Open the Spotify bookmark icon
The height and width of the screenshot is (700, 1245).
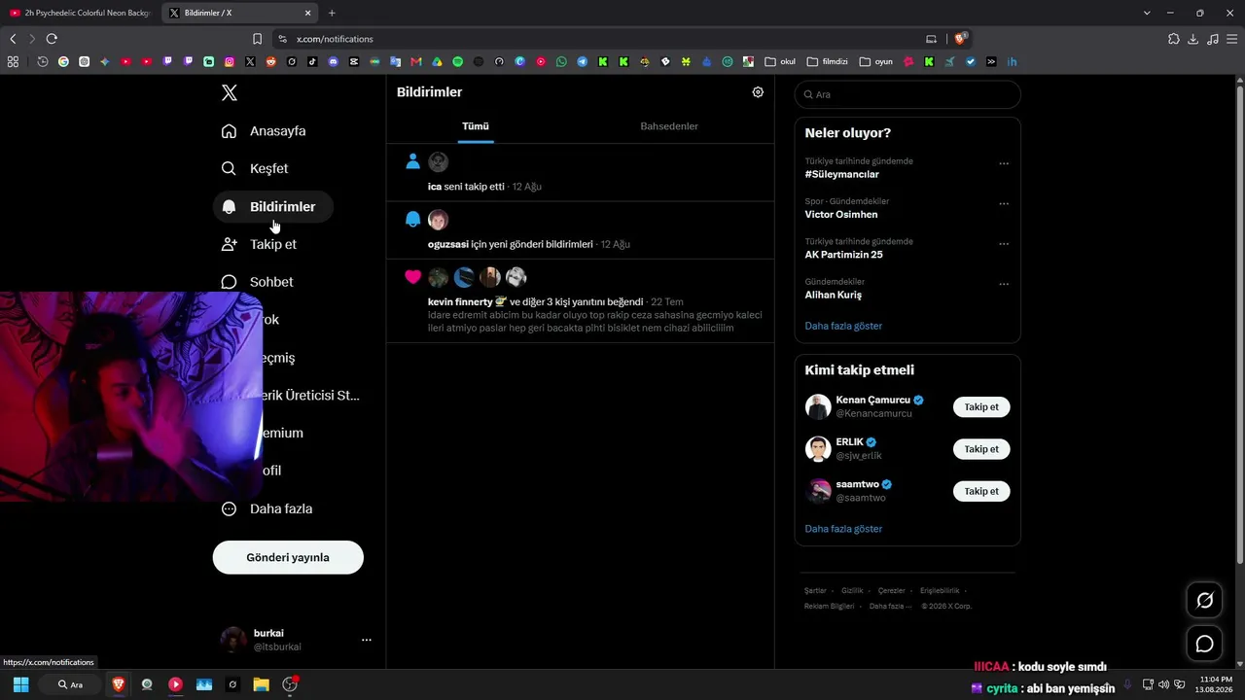pyautogui.click(x=457, y=61)
